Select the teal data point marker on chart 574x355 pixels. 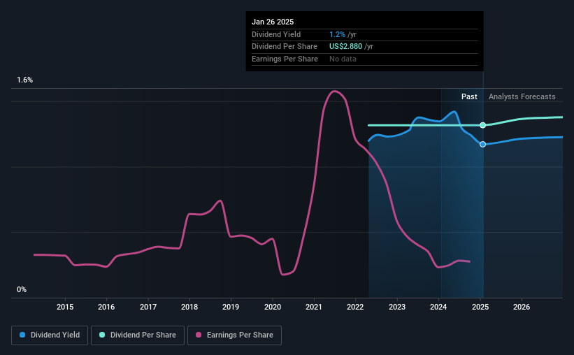coord(483,125)
